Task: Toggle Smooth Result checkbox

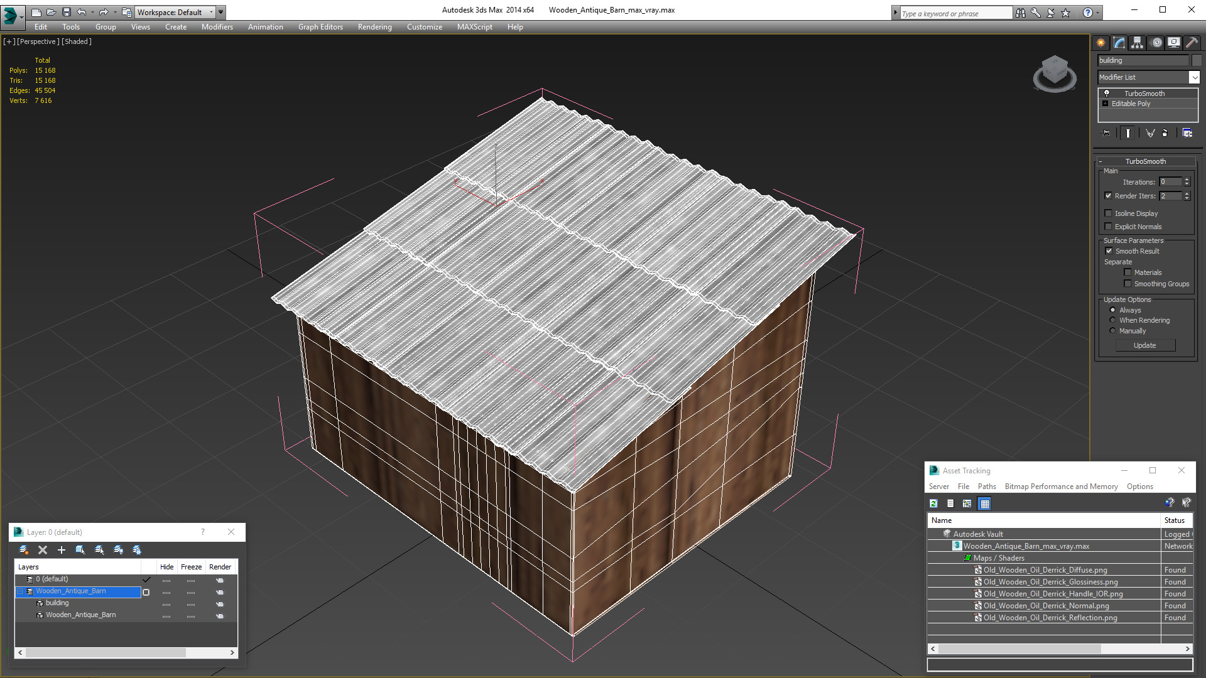Action: [1109, 251]
